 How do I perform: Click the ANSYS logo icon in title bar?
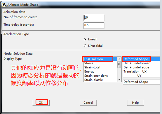click(4, 5)
